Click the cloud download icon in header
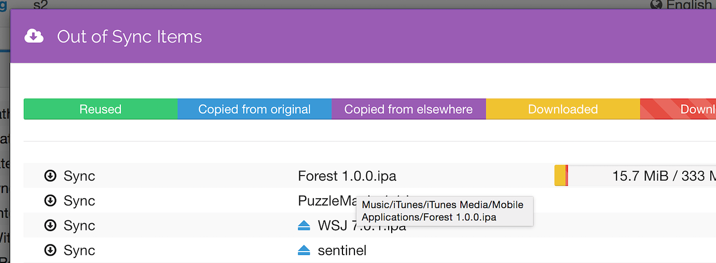716x263 pixels. pyautogui.click(x=34, y=36)
